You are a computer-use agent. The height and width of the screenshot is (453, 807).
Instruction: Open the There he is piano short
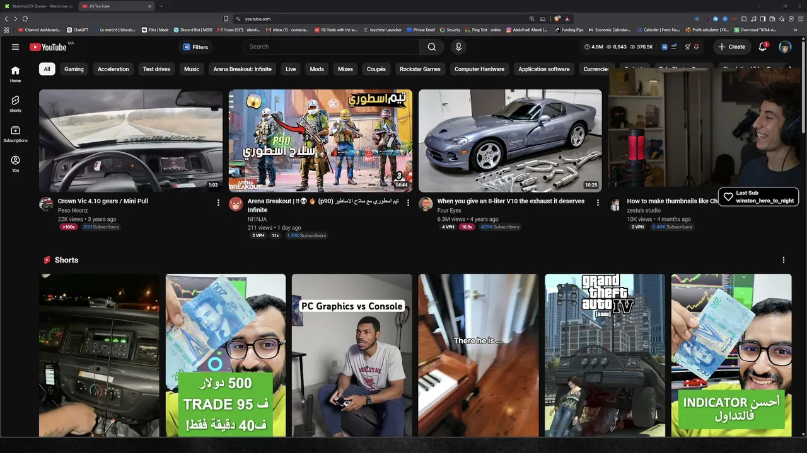point(479,355)
